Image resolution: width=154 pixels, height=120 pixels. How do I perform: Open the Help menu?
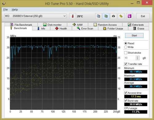click(15, 10)
